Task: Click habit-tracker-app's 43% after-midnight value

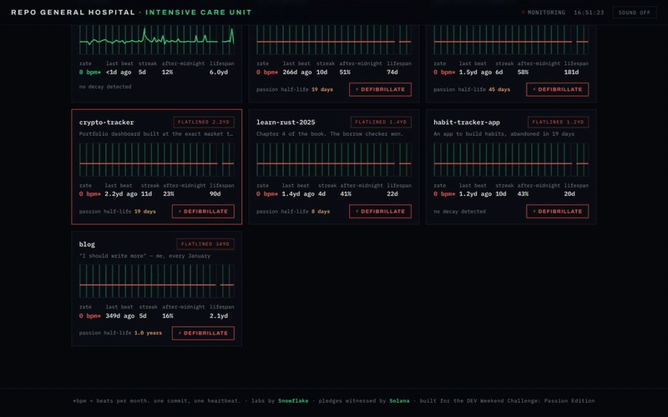Action: point(523,194)
